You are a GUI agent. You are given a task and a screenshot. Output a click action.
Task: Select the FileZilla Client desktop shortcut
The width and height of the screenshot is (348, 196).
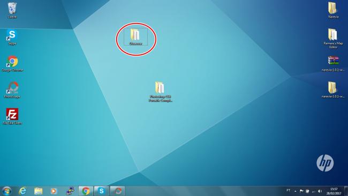(12, 116)
